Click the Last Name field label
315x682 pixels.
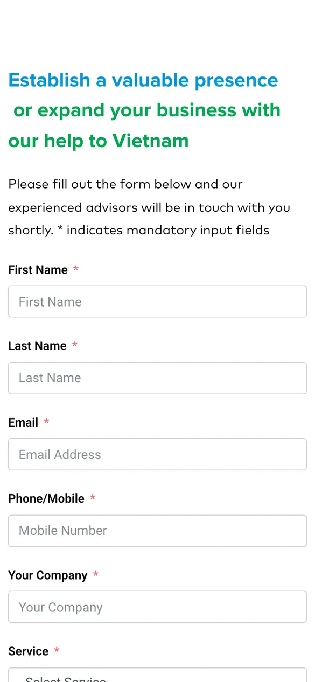pos(37,346)
